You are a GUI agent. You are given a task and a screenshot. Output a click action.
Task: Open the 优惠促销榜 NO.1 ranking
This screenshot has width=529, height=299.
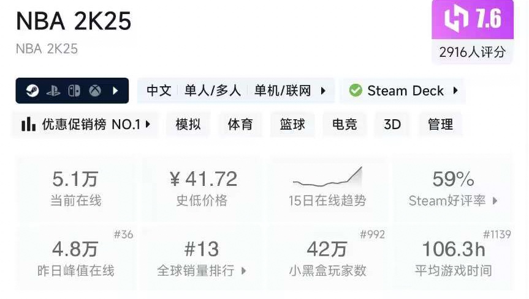tap(86, 124)
